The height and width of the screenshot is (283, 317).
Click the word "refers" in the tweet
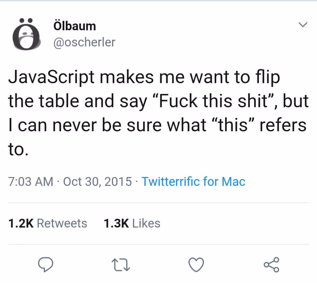[283, 125]
